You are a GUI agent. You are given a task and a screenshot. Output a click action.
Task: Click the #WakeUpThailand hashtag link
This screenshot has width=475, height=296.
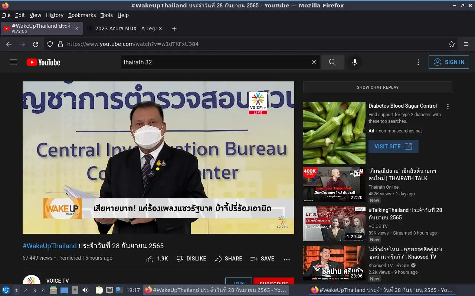coord(50,246)
